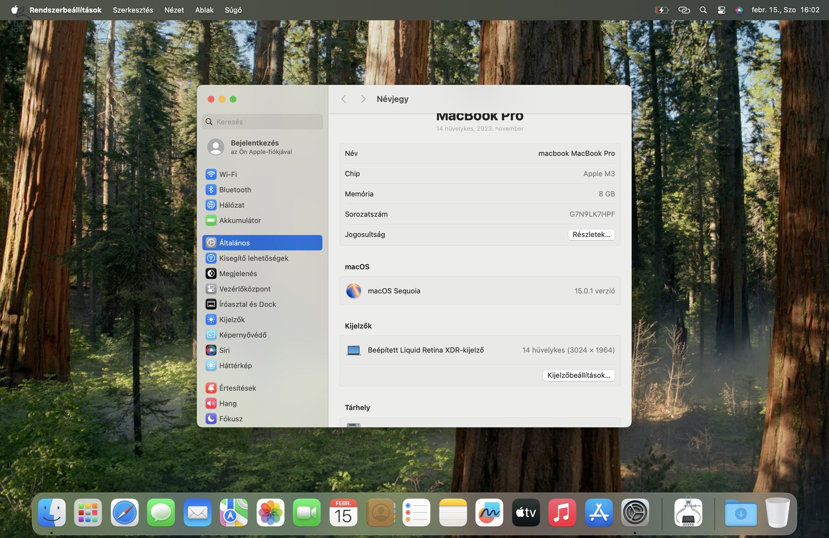Open the Nézet menu
Screen dimensions: 829x538
[174, 10]
